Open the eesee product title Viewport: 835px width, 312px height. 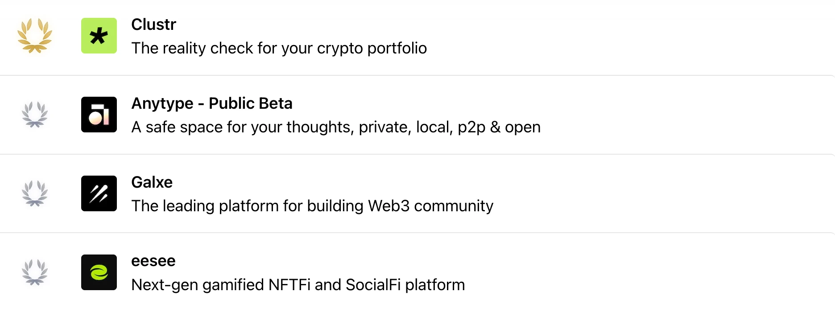153,261
